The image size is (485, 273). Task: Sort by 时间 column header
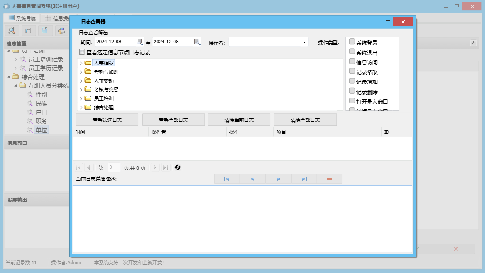click(x=111, y=132)
